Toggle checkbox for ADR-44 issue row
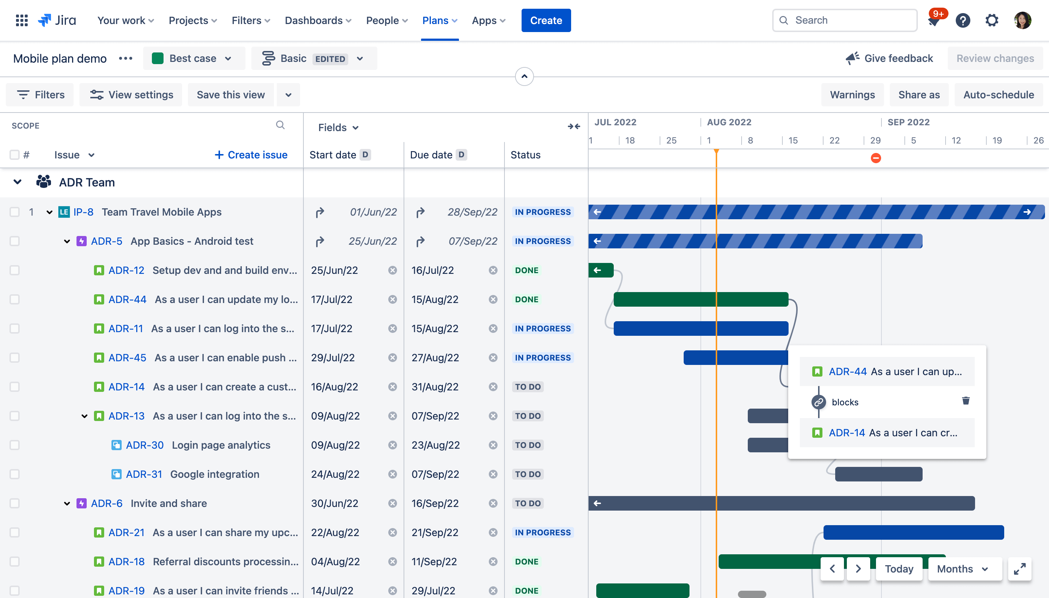This screenshot has height=598, width=1049. [15, 299]
